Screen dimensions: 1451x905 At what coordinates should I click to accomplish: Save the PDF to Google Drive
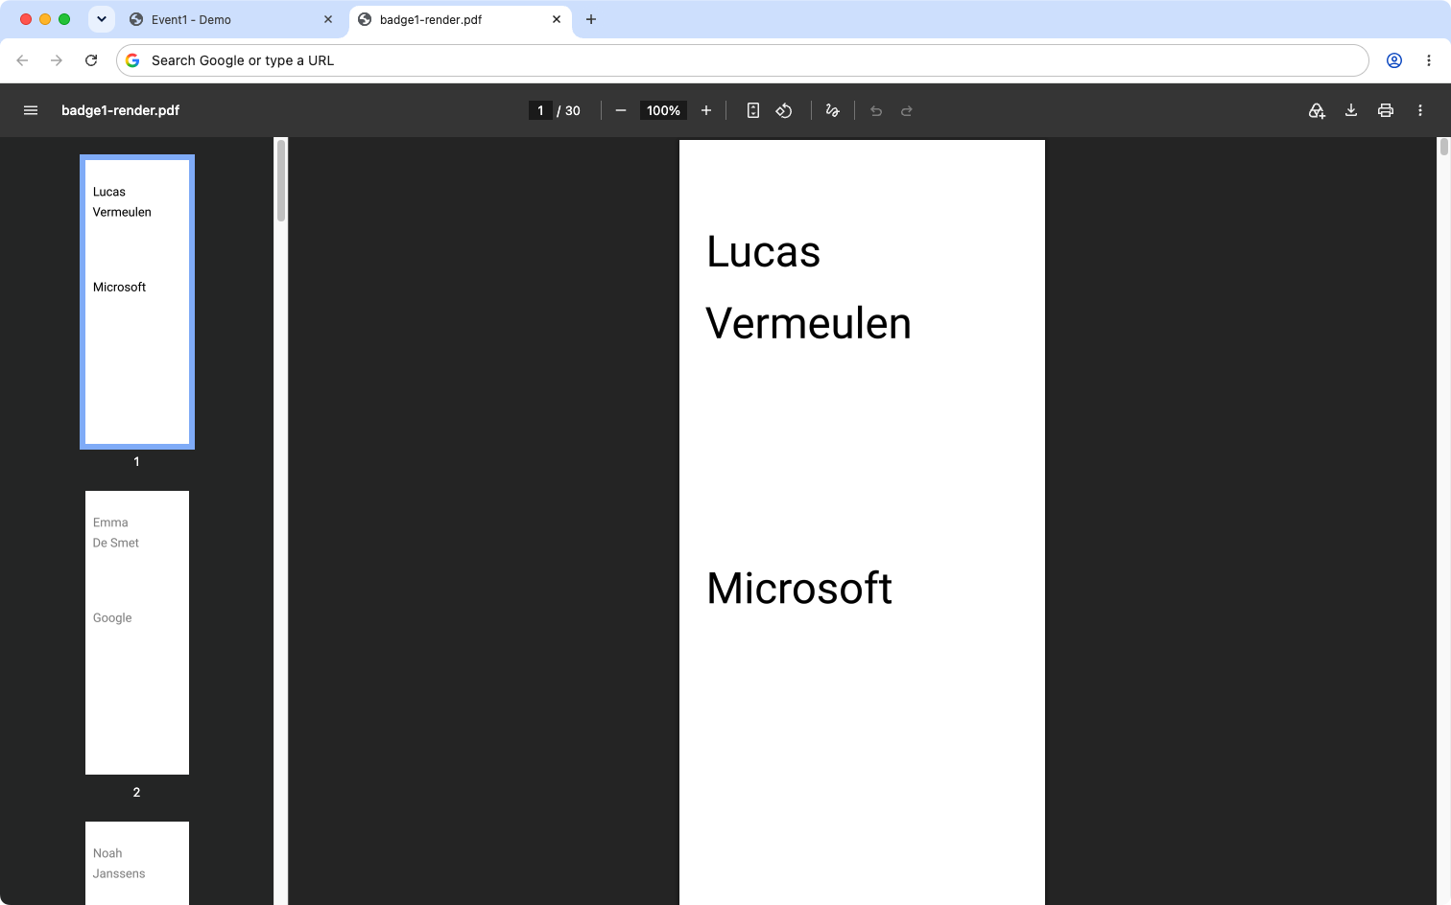pyautogui.click(x=1317, y=110)
